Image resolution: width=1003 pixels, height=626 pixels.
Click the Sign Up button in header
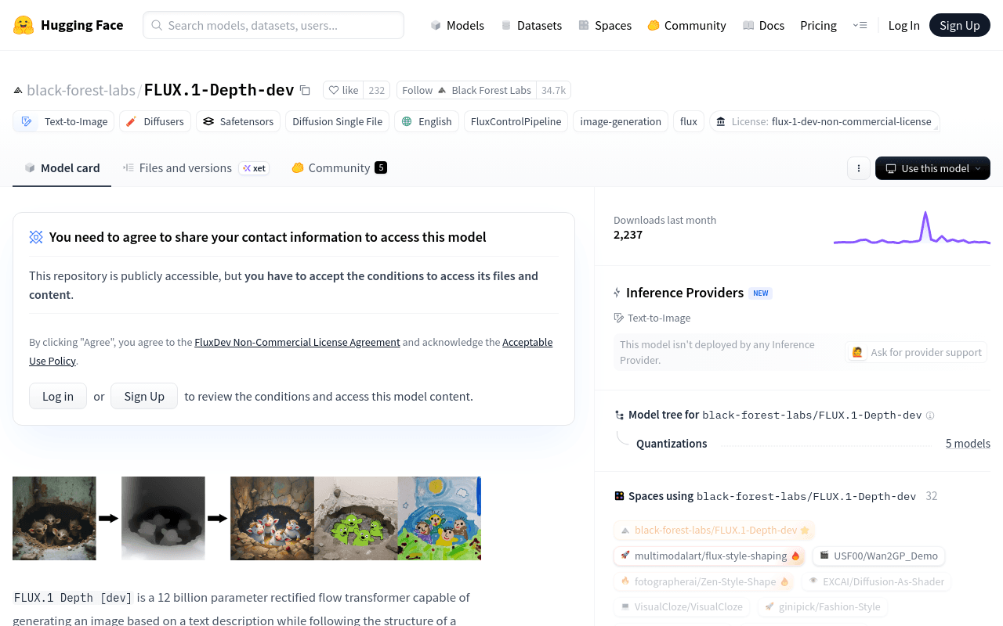(960, 25)
